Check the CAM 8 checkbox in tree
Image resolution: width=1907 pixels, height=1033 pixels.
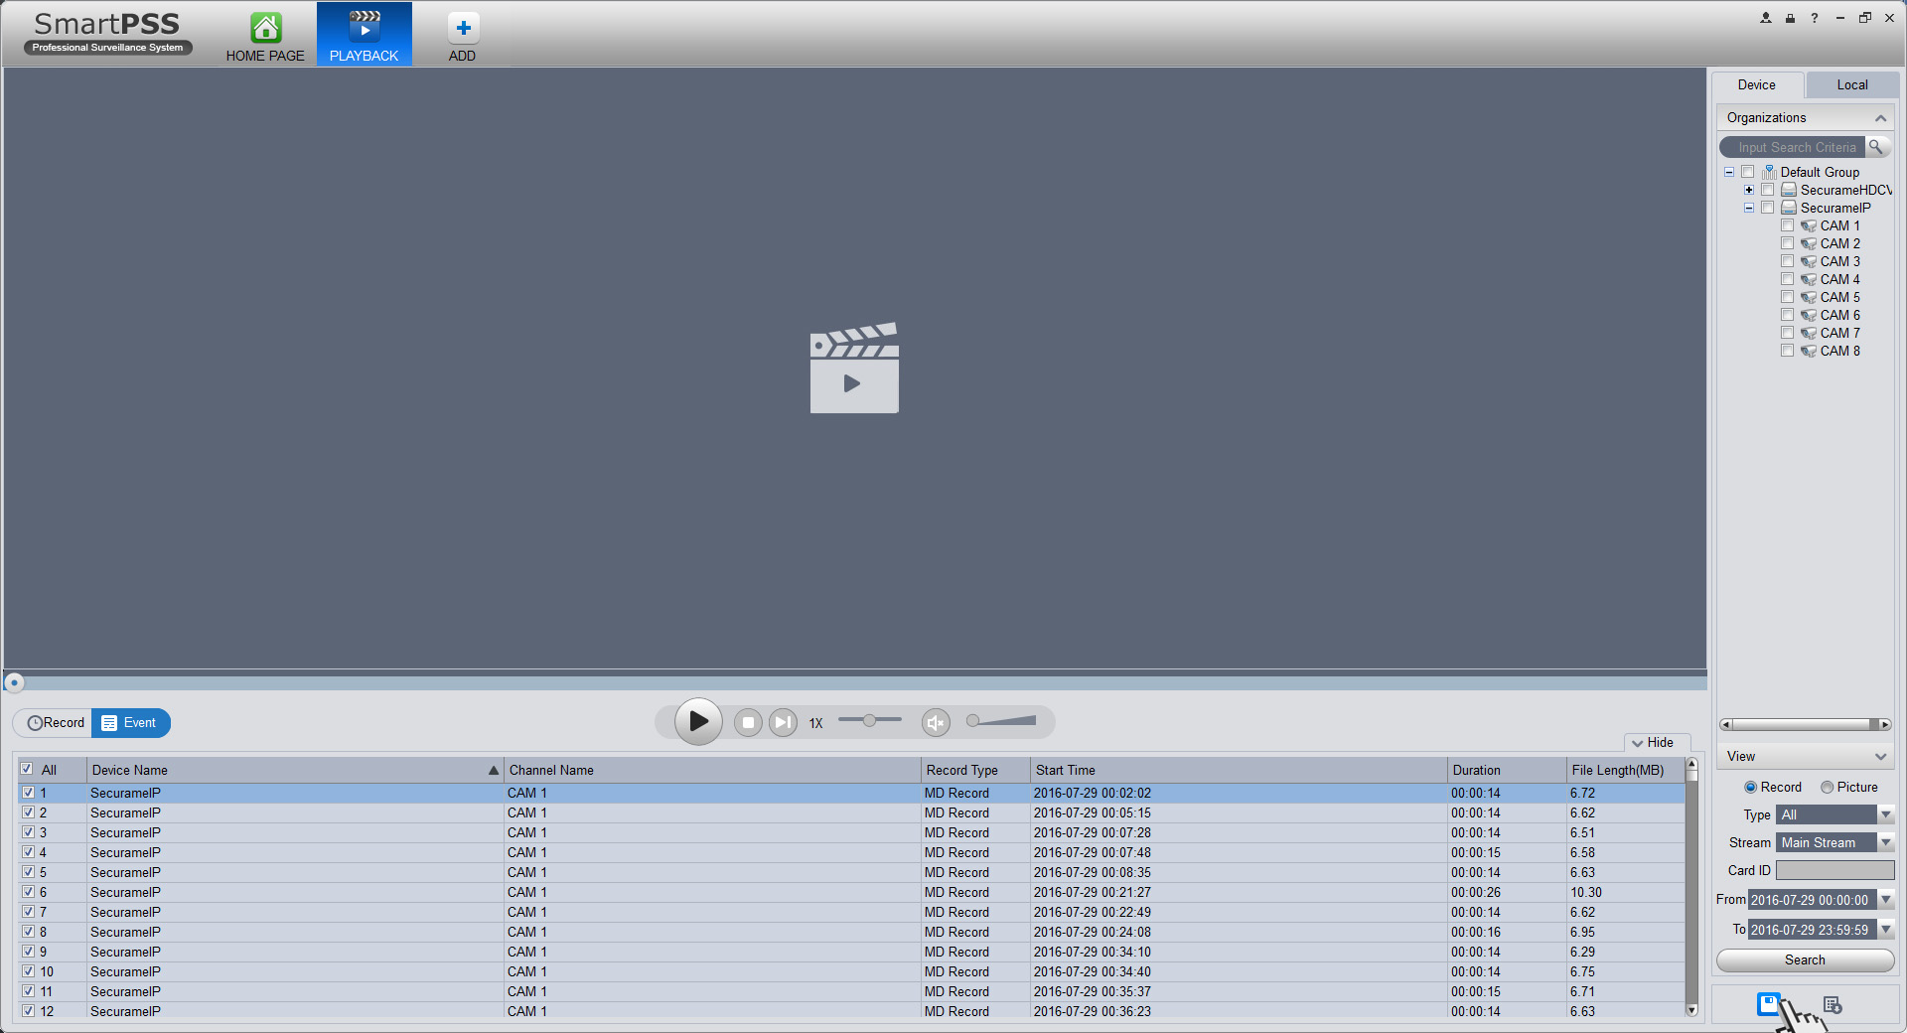pyautogui.click(x=1787, y=351)
